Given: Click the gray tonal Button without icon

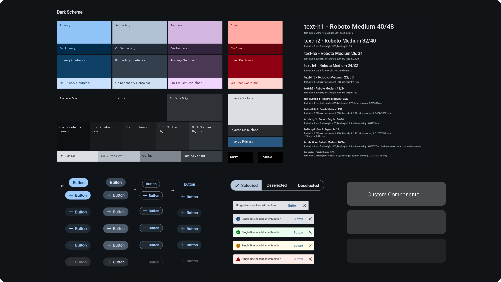Looking at the screenshot, I should (116, 183).
